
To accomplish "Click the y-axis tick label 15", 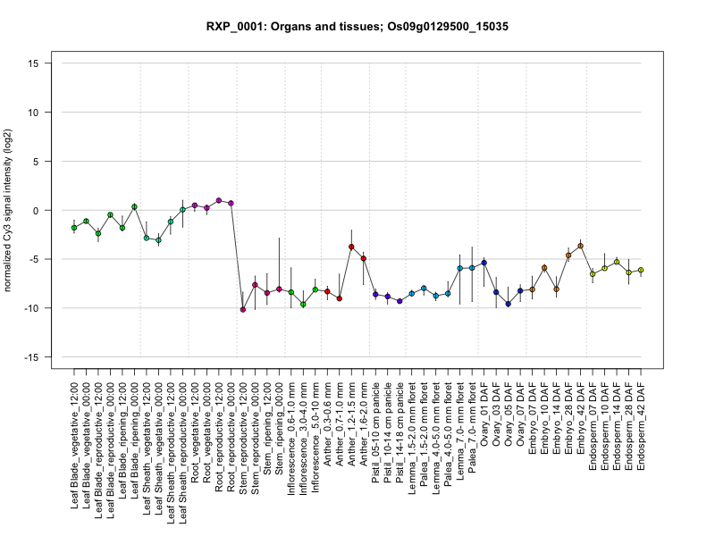I will point(32,63).
